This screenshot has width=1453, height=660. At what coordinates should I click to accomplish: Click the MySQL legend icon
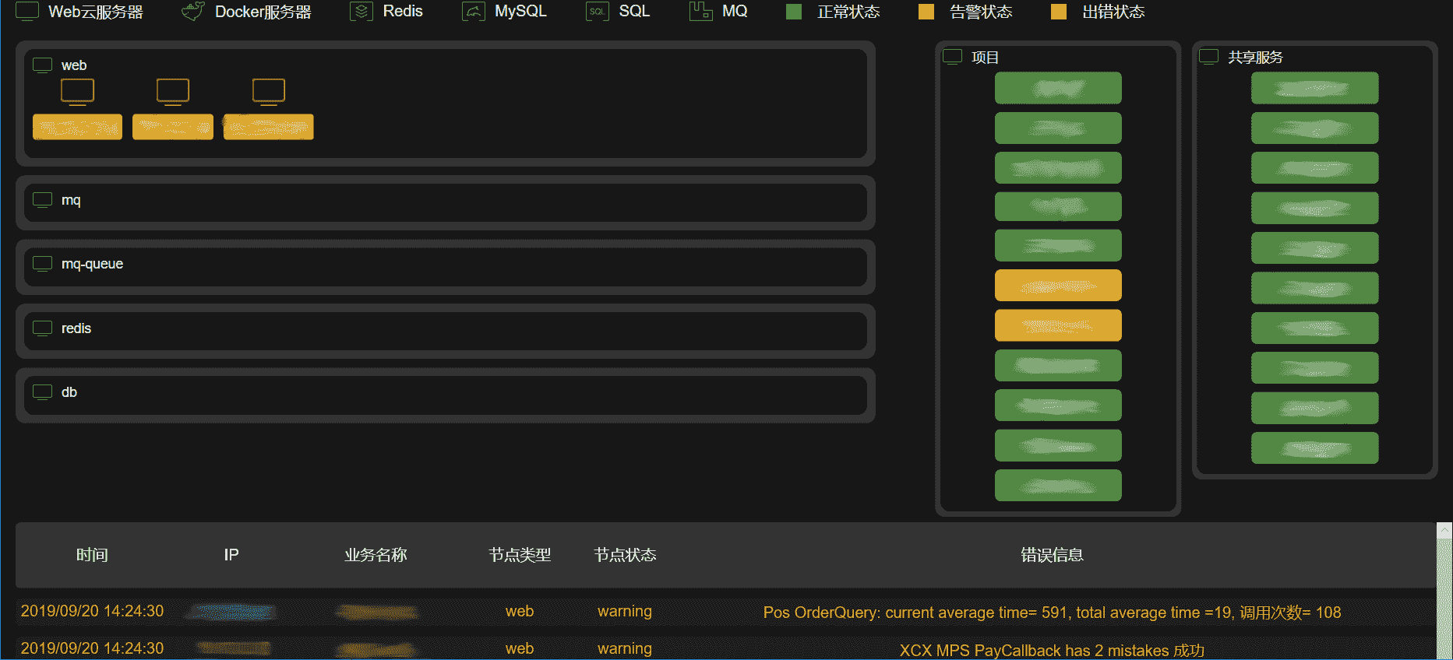point(474,12)
